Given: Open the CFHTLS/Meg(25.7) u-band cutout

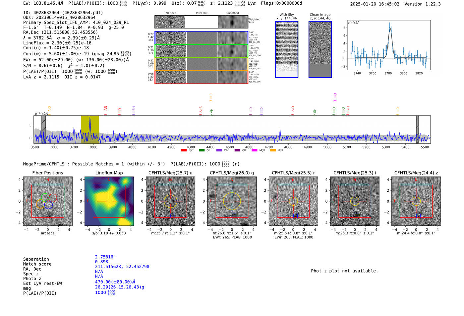Looking at the screenshot, I should click(x=170, y=201).
